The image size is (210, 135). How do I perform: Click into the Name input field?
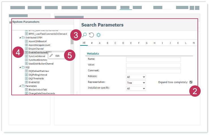153,59
